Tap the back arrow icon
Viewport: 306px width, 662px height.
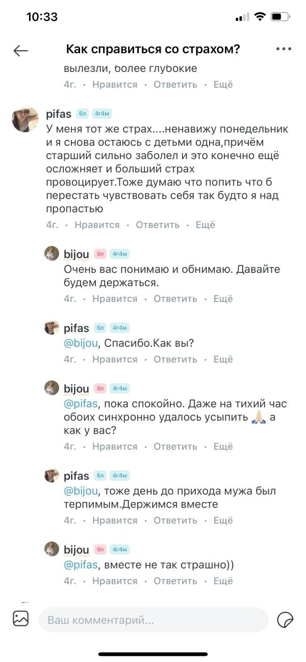coord(20,50)
